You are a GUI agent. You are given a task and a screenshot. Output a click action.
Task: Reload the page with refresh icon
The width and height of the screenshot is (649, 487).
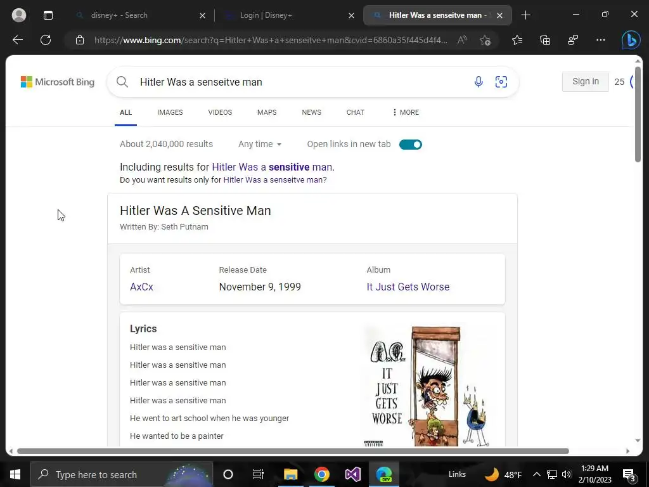pyautogui.click(x=46, y=40)
